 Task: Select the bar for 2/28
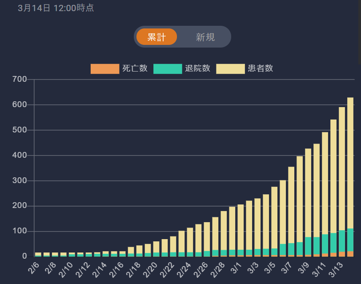click(224, 234)
